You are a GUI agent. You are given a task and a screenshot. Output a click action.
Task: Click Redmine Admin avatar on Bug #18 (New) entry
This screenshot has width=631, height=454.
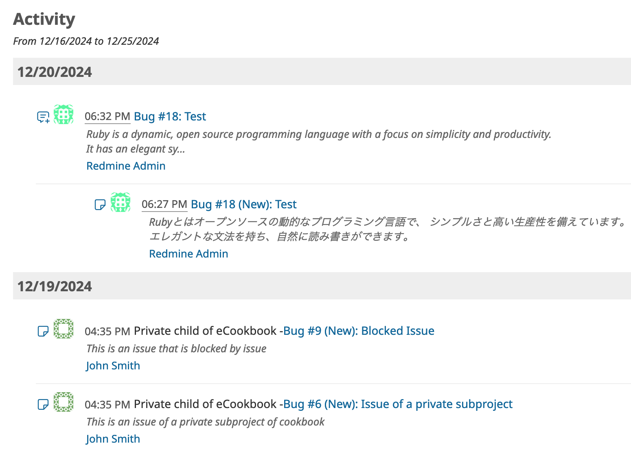pos(121,202)
